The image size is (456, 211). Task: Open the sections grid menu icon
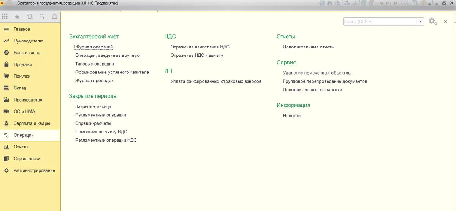(x=5, y=16)
